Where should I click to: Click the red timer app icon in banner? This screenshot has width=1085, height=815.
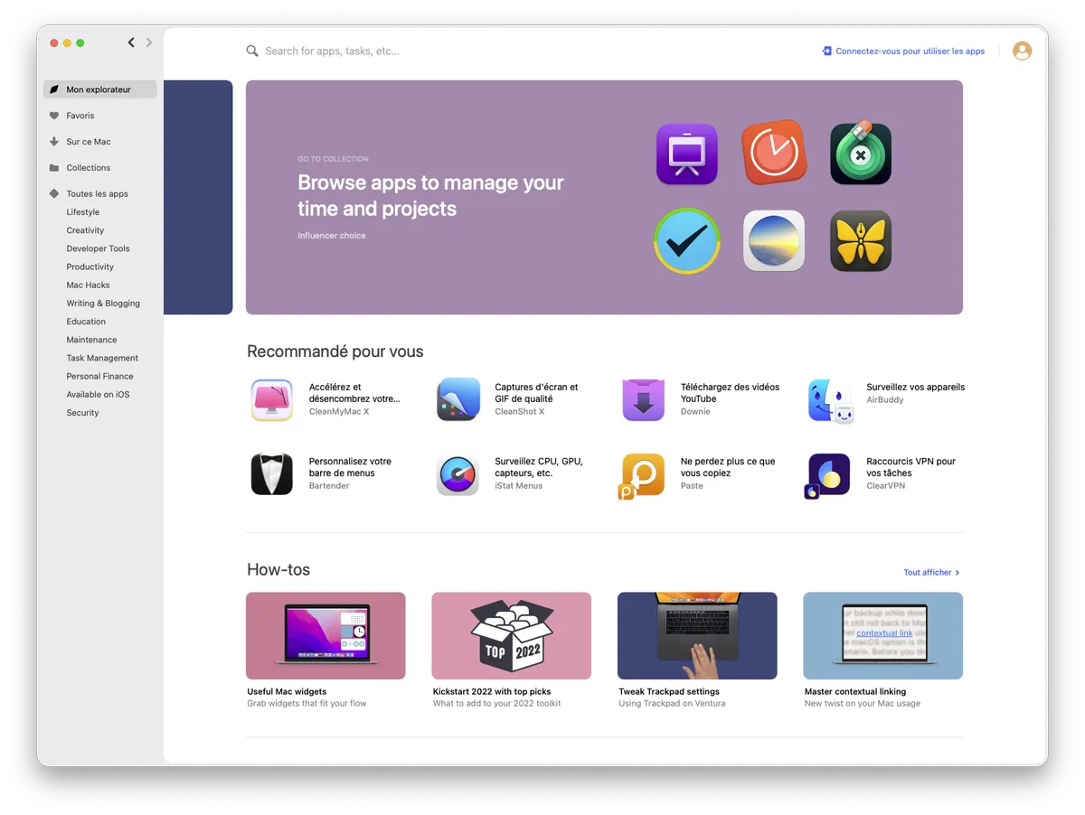point(774,153)
